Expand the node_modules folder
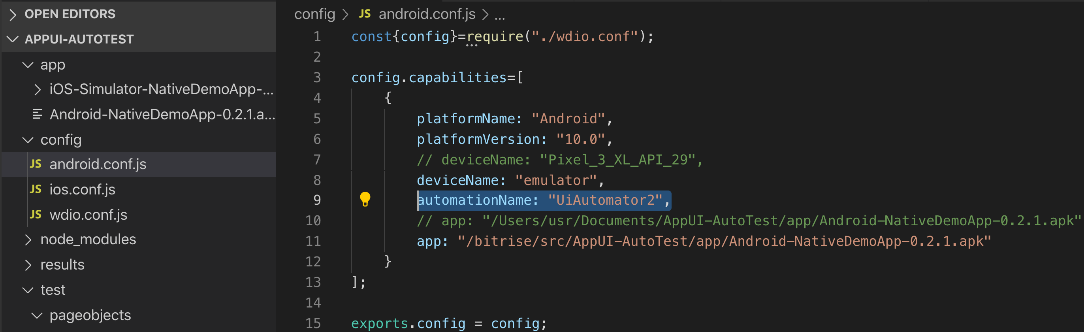 (28, 240)
